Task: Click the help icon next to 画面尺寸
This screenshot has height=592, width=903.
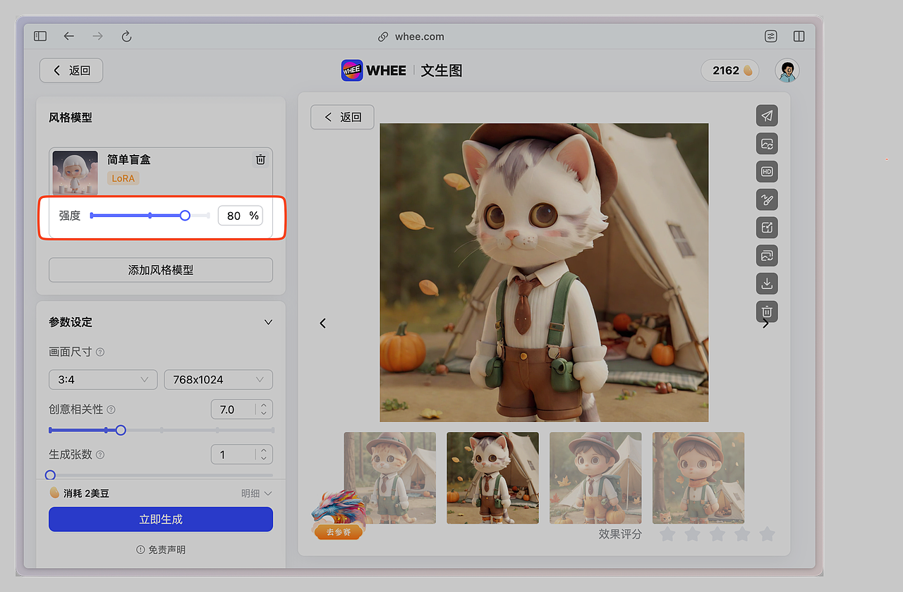Action: point(100,352)
